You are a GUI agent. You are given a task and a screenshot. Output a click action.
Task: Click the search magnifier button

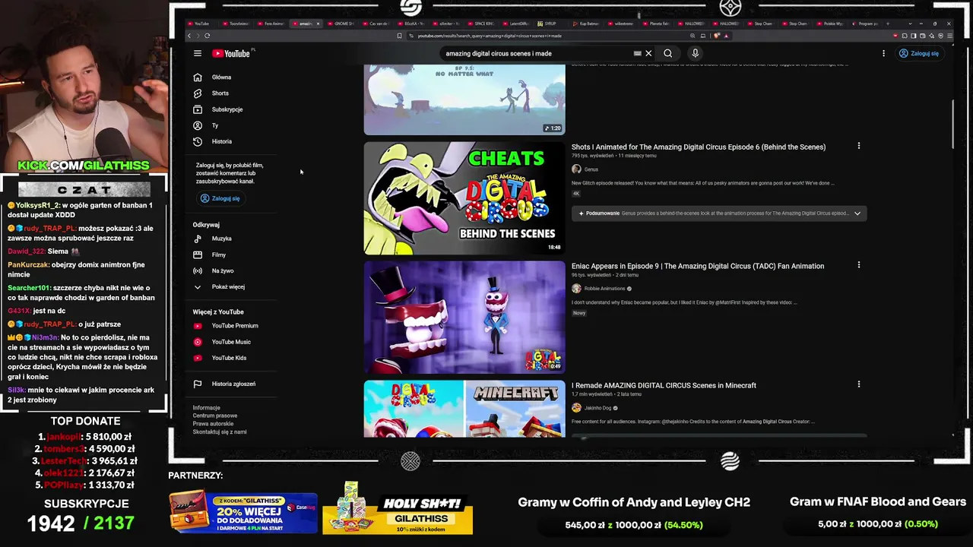coord(667,53)
